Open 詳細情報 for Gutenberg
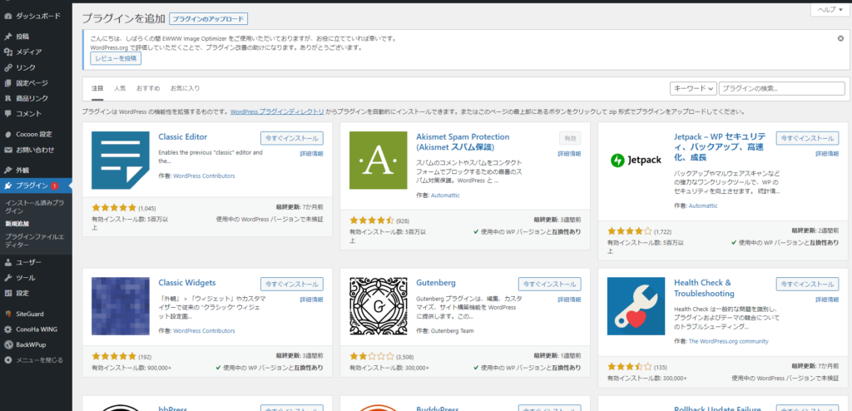Viewport: 852px width, 411px height. point(569,300)
